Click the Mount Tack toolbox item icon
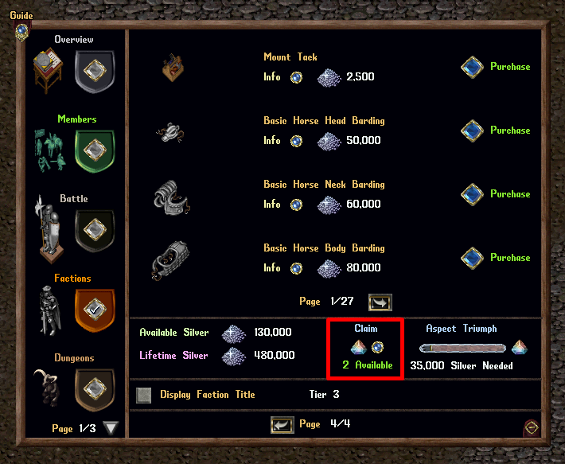This screenshot has height=464, width=565. coord(173,68)
